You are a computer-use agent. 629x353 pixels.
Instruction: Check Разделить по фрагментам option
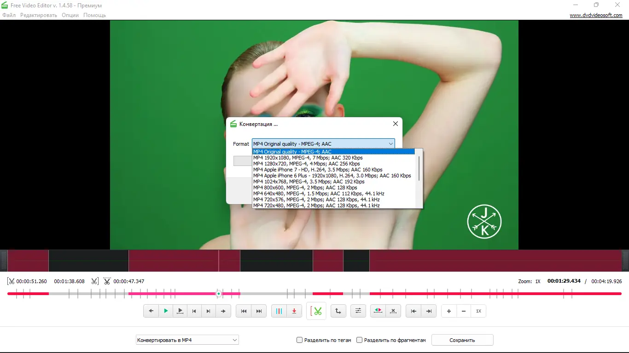359,340
